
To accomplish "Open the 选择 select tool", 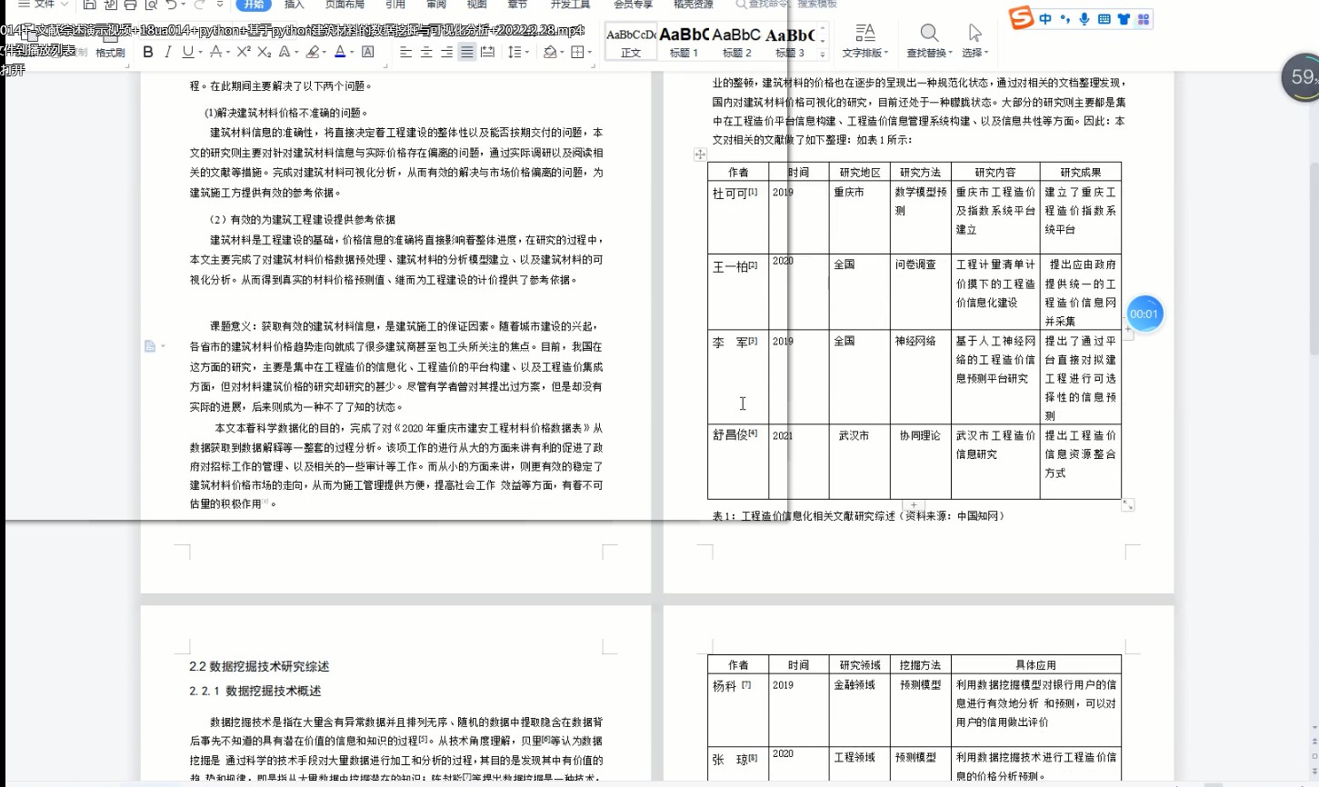I will pos(975,41).
